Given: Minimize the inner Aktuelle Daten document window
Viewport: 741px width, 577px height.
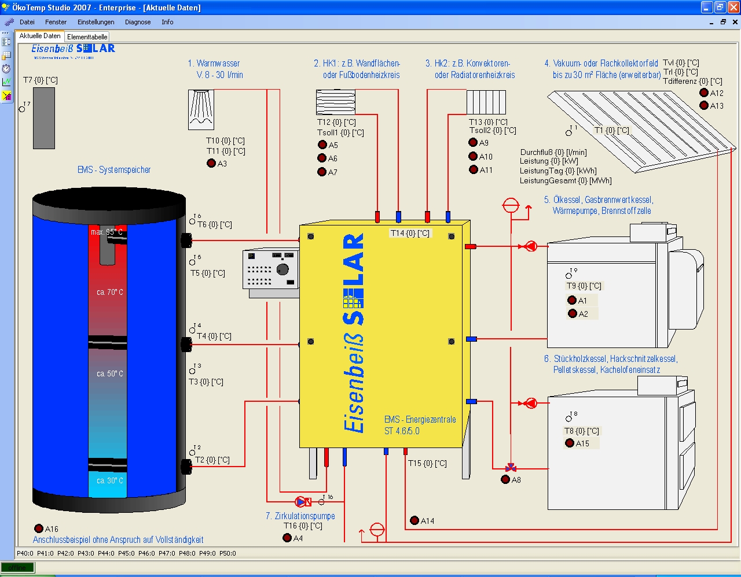Looking at the screenshot, I should tap(711, 22).
